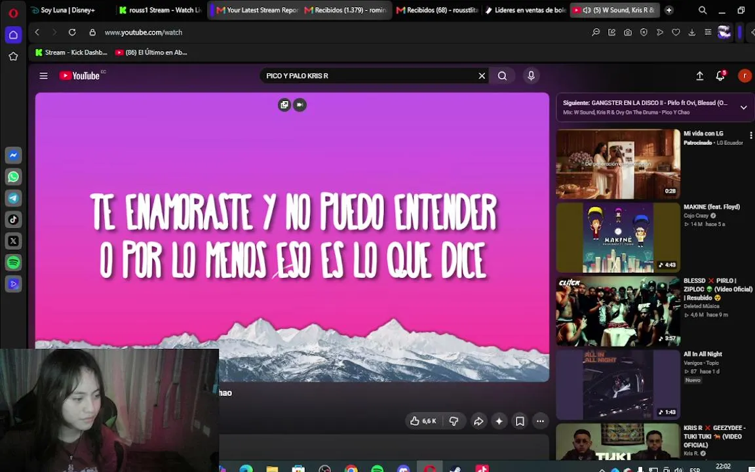Share the video
The width and height of the screenshot is (755, 472).
coord(478,421)
